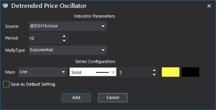Increase the Period value with up arrow
Screen dimensions: 216x110
point(64,36)
